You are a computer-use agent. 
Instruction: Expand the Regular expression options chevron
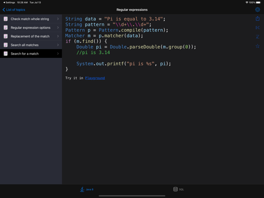pos(58,27)
